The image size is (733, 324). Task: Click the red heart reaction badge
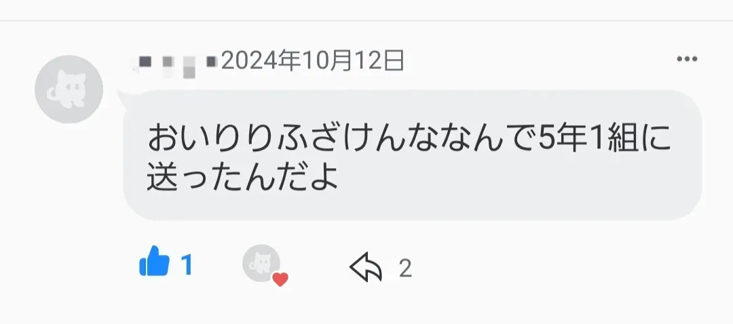coord(280,280)
